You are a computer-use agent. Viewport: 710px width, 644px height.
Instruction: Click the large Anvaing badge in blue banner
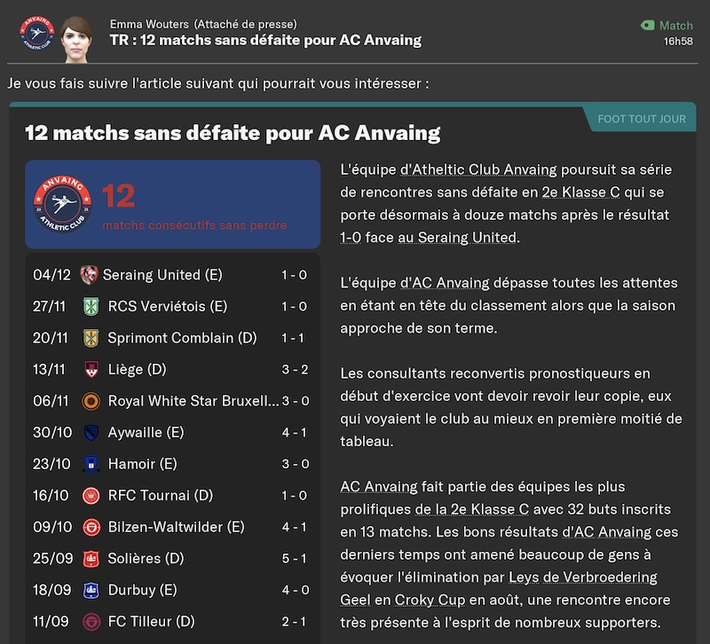click(62, 204)
